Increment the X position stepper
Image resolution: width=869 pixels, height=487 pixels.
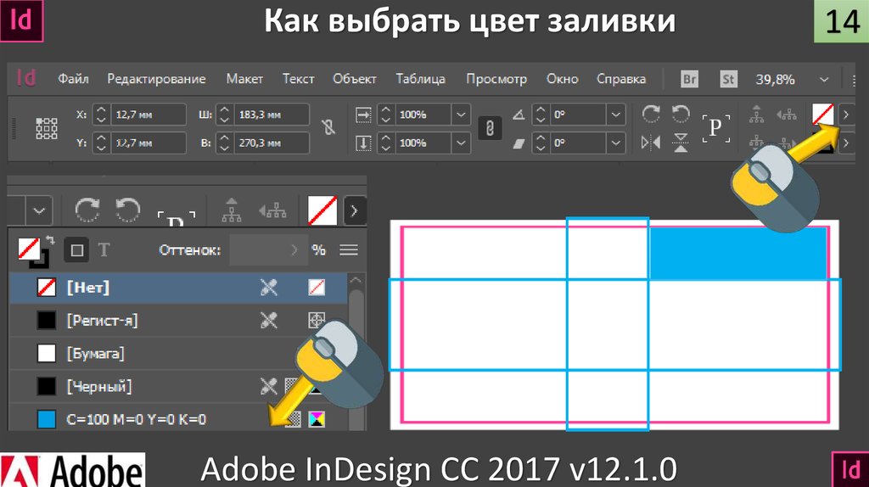click(101, 109)
